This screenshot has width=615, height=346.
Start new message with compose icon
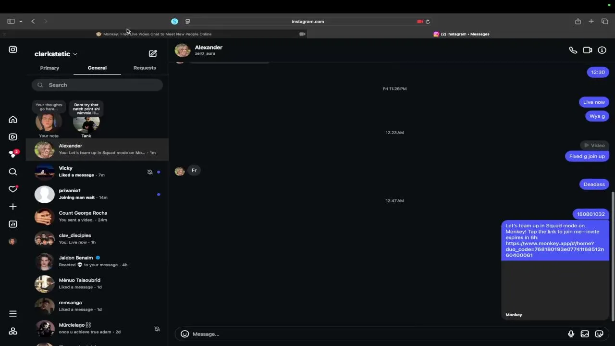(153, 54)
